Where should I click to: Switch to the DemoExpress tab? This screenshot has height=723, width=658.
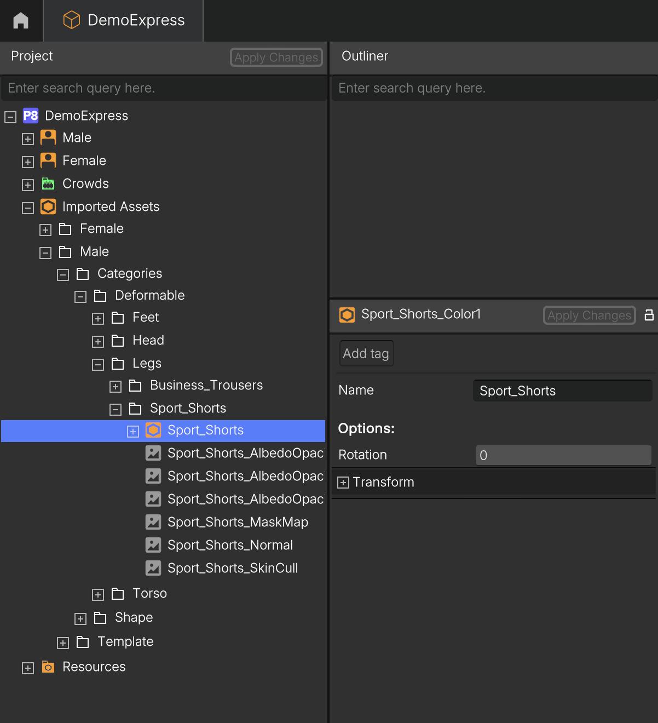[x=124, y=21]
